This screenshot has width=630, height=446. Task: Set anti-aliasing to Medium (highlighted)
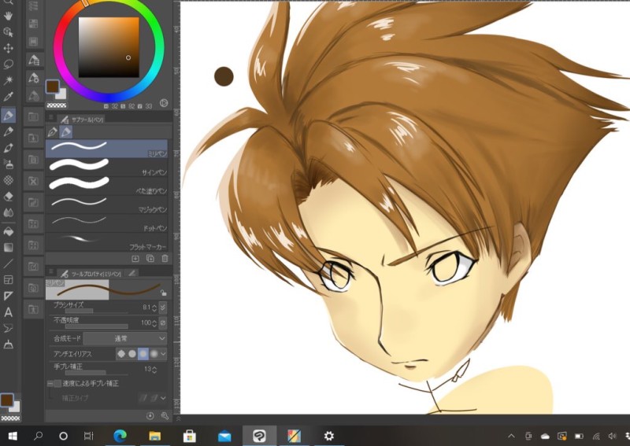[x=143, y=354]
